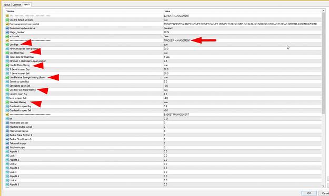Screen dimensions: 329x196
Task: Click the icon of 'Use Buy/Sell Ratio filtering'
Action: coord(7,90)
